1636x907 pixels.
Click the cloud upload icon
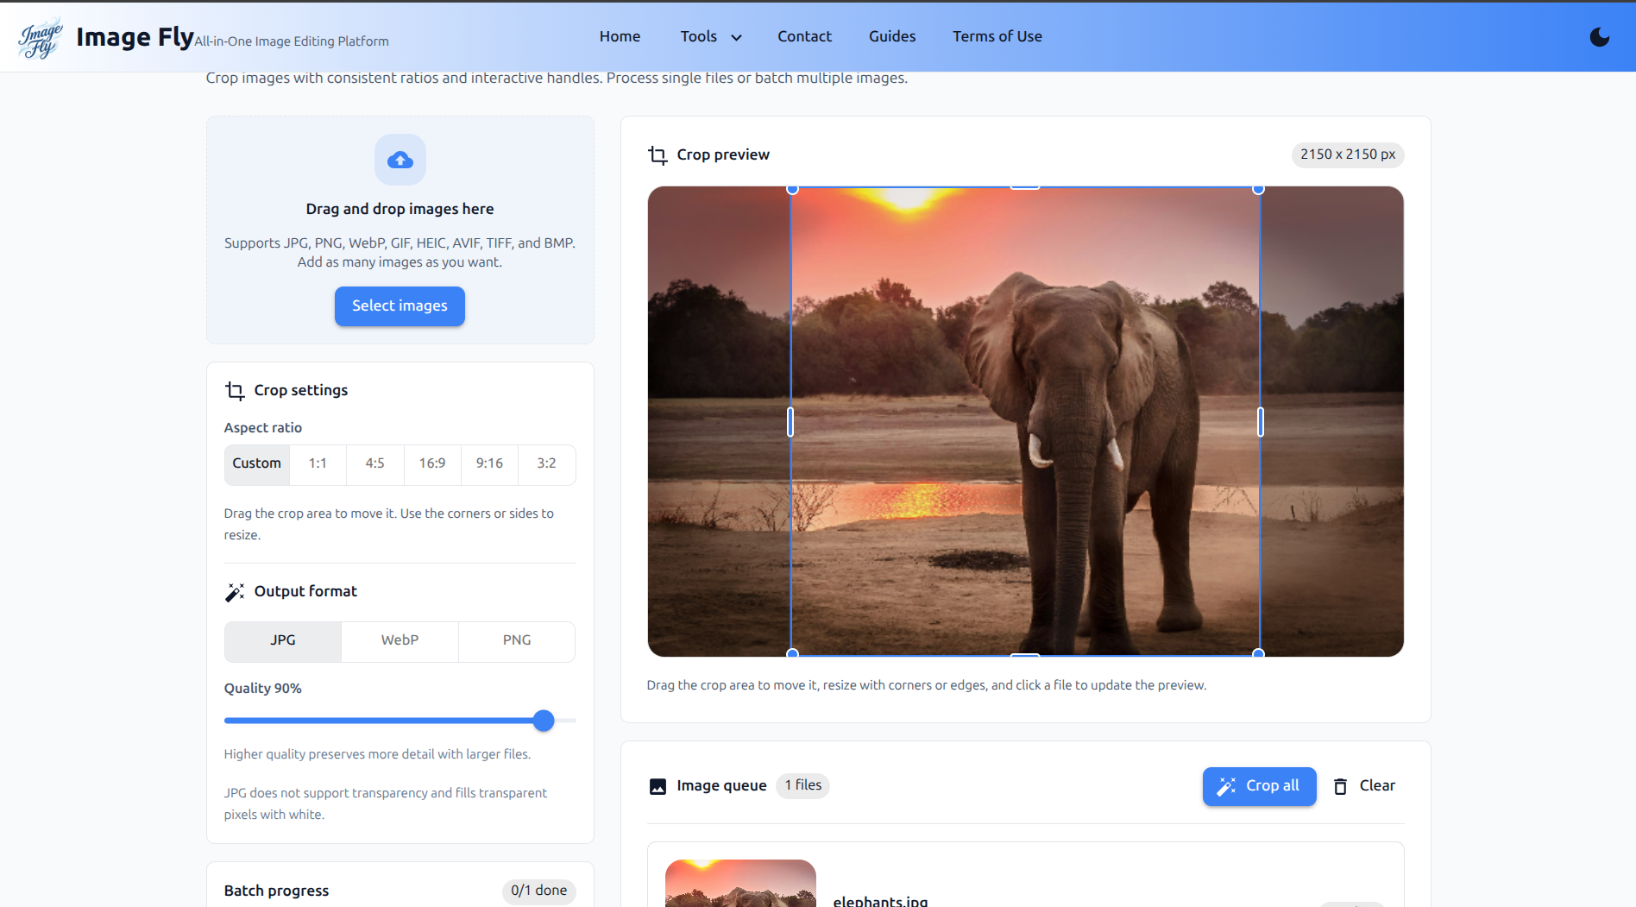(x=400, y=160)
